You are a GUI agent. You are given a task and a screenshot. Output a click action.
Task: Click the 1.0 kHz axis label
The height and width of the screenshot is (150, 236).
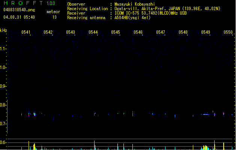pyautogui.click(x=3, y=67)
